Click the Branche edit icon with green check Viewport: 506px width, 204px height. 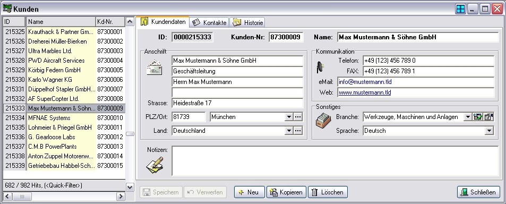(478, 117)
